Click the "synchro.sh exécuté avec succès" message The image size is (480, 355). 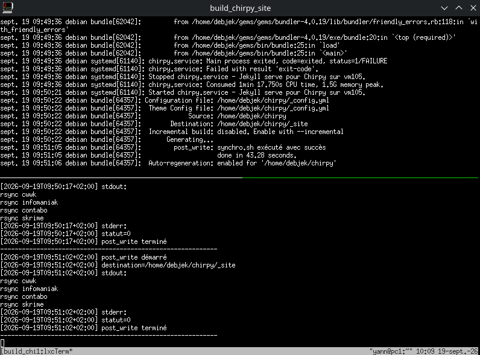[x=271, y=147]
